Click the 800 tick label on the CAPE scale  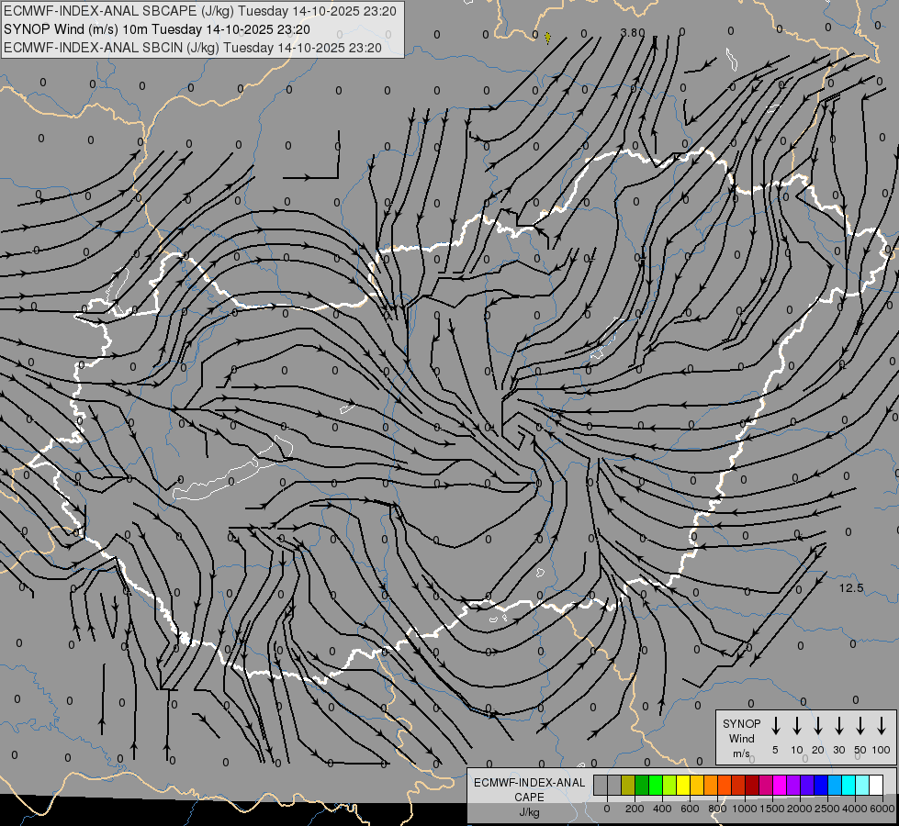pyautogui.click(x=717, y=809)
